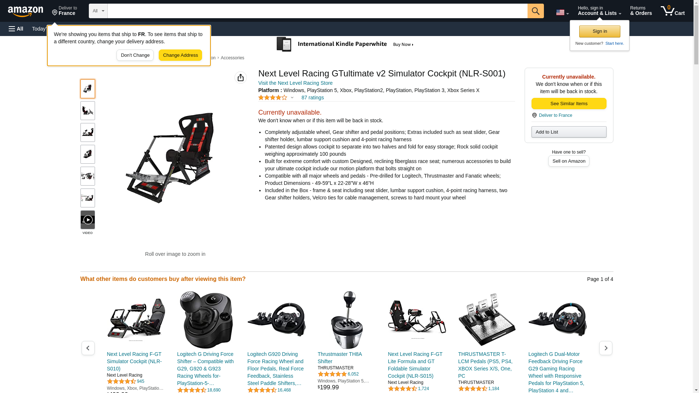Click the share icon on product image

[241, 78]
